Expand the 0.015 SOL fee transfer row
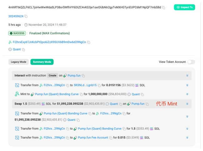This screenshot has height=151, width=203. coord(187,138)
